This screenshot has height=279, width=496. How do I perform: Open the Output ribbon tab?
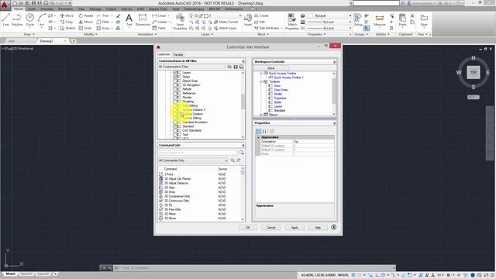pyautogui.click(x=111, y=9)
